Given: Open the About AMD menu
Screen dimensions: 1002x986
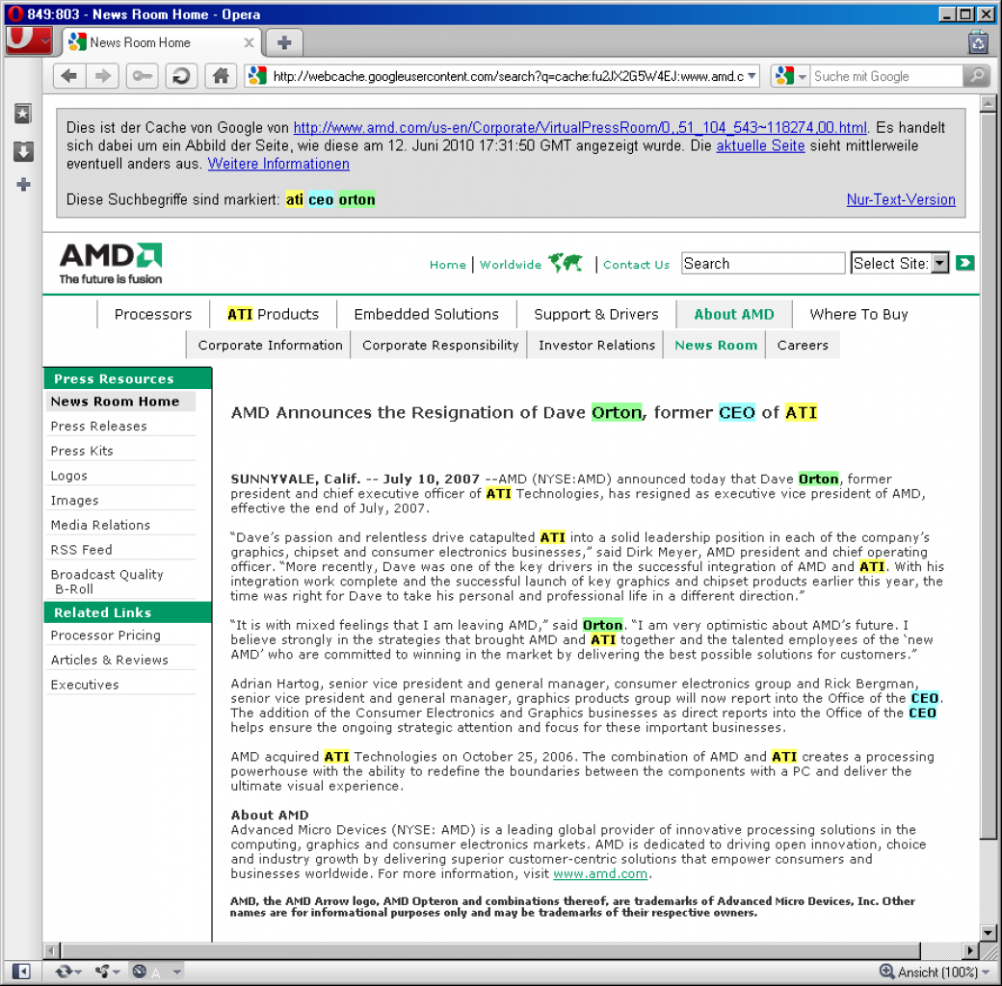Looking at the screenshot, I should (x=733, y=314).
